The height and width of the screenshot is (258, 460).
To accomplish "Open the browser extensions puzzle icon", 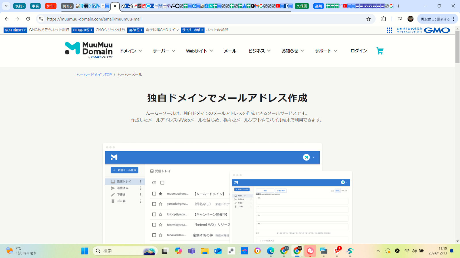I will (384, 19).
